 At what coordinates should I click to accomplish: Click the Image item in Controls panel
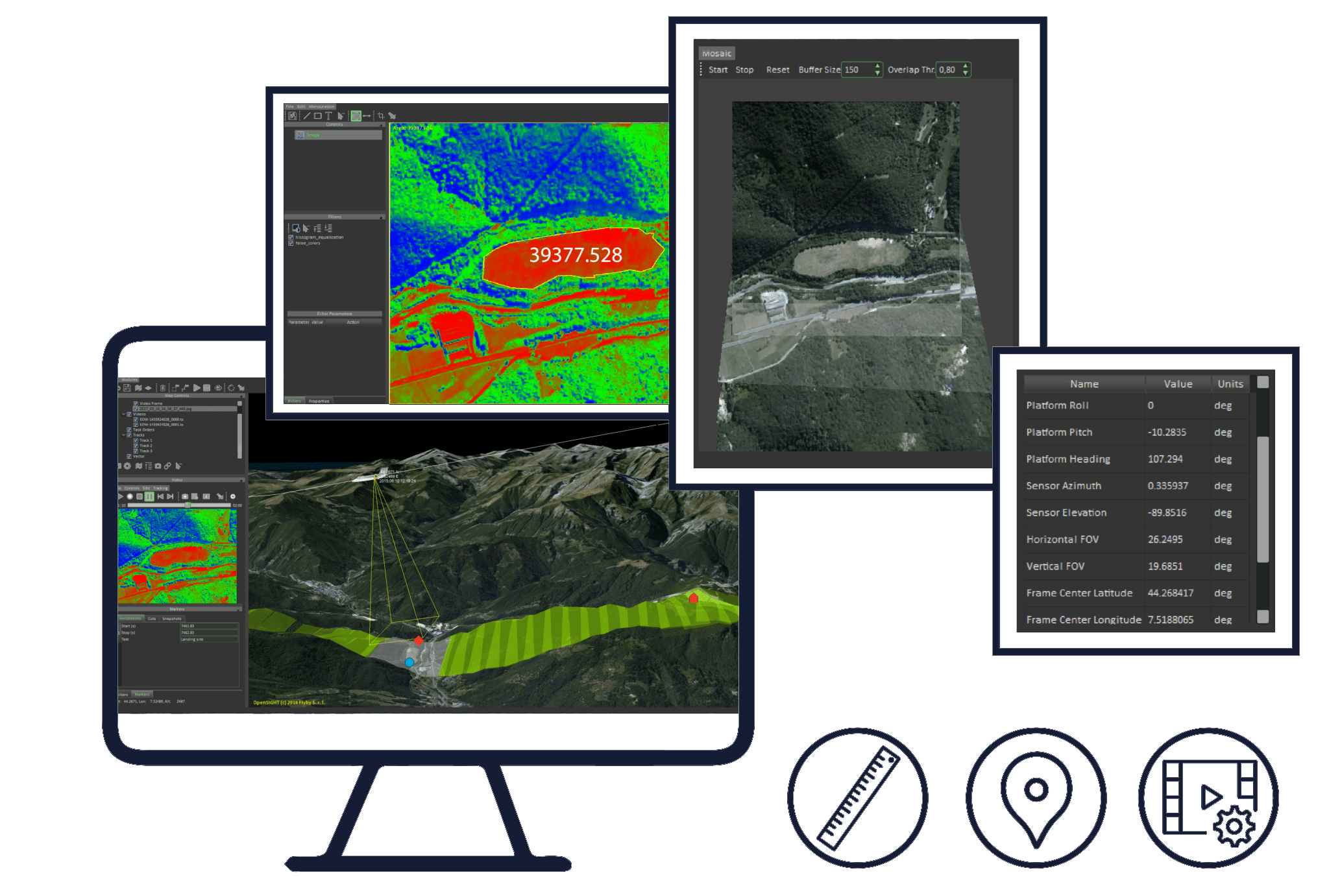[x=338, y=135]
